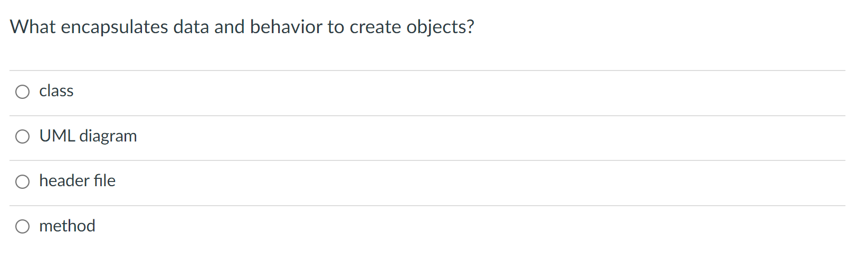The height and width of the screenshot is (253, 856).
Task: Click the 'method' answer label text
Action: click(68, 226)
